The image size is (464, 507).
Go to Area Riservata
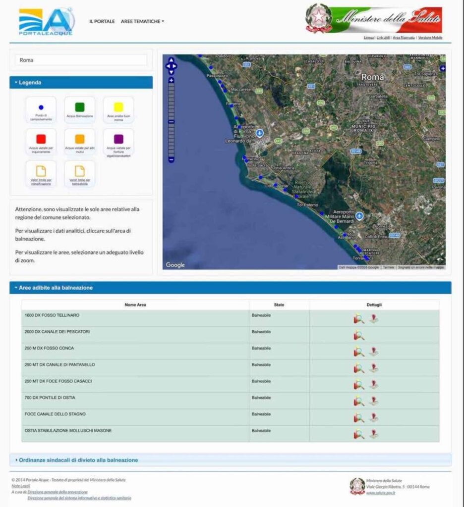click(404, 38)
